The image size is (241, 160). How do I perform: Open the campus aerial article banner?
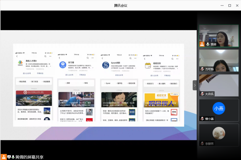coord(34,98)
